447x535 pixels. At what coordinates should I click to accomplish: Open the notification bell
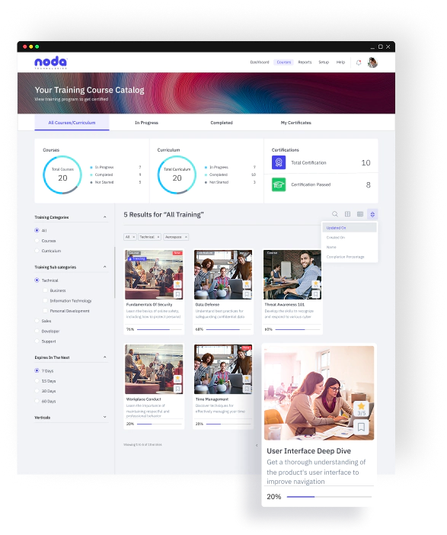(x=359, y=62)
